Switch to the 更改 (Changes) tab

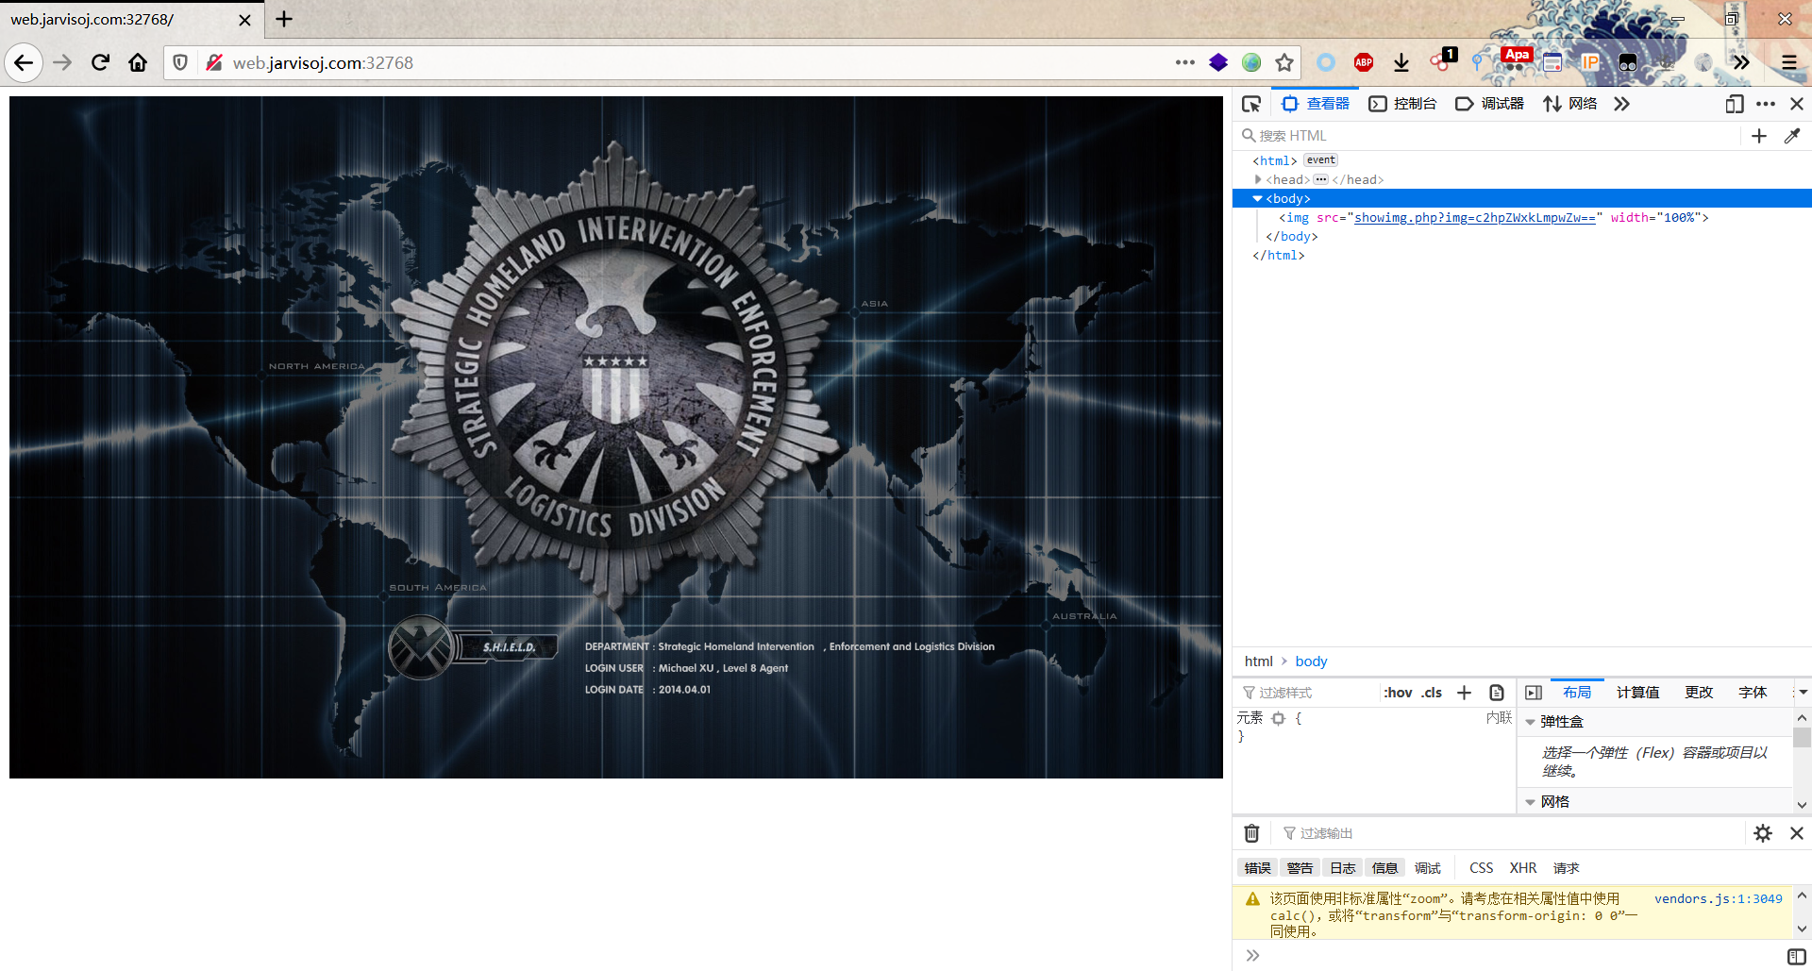[1699, 693]
